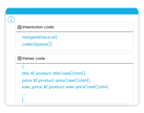Click inside the Interaction code panel body
Viewport: 144px width, 113px height.
tap(74, 41)
